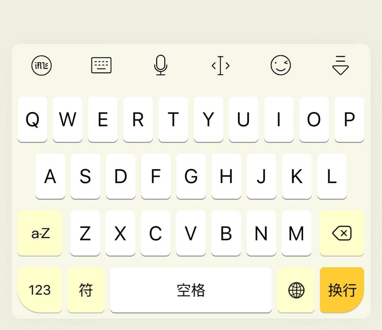Open the winking emoji panel
382x330 pixels.
[281, 65]
